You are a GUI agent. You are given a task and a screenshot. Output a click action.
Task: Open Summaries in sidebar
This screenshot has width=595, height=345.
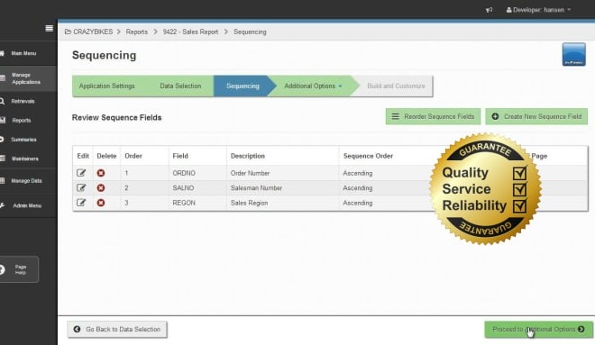pos(23,140)
